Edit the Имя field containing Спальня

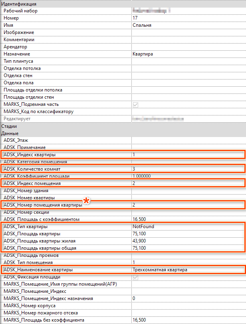[188, 25]
